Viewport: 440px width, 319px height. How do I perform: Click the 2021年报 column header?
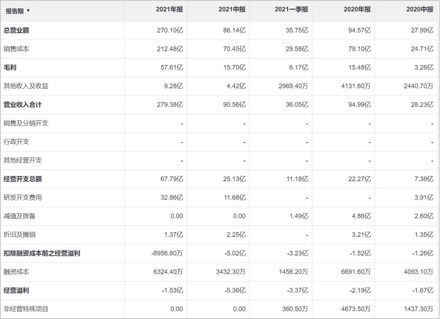click(169, 9)
